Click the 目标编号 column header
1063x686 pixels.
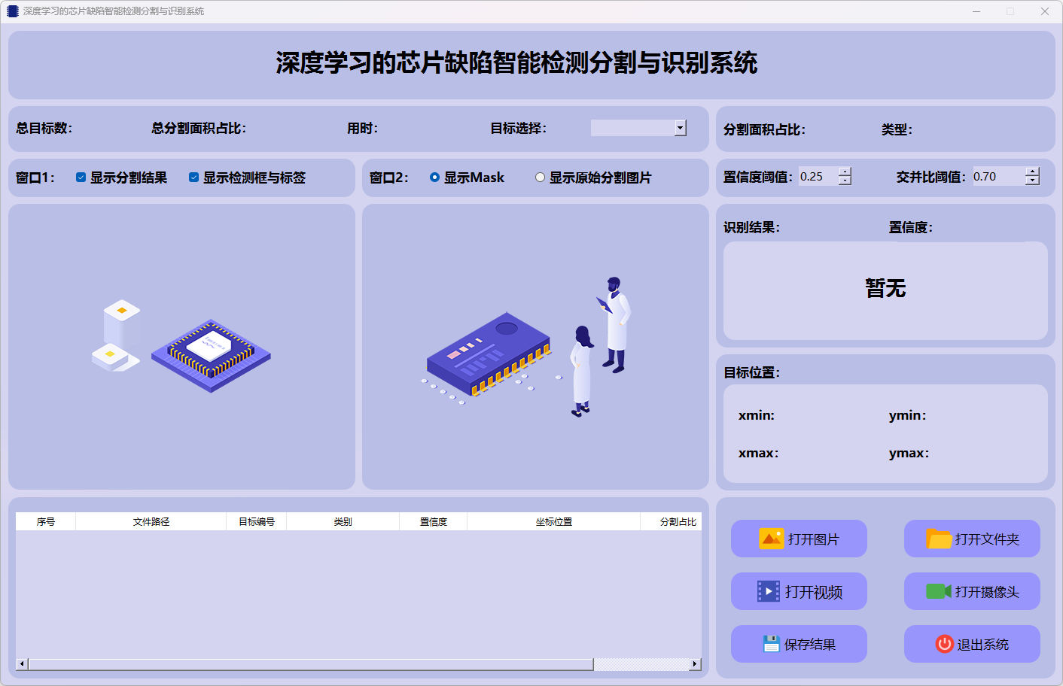point(257,521)
